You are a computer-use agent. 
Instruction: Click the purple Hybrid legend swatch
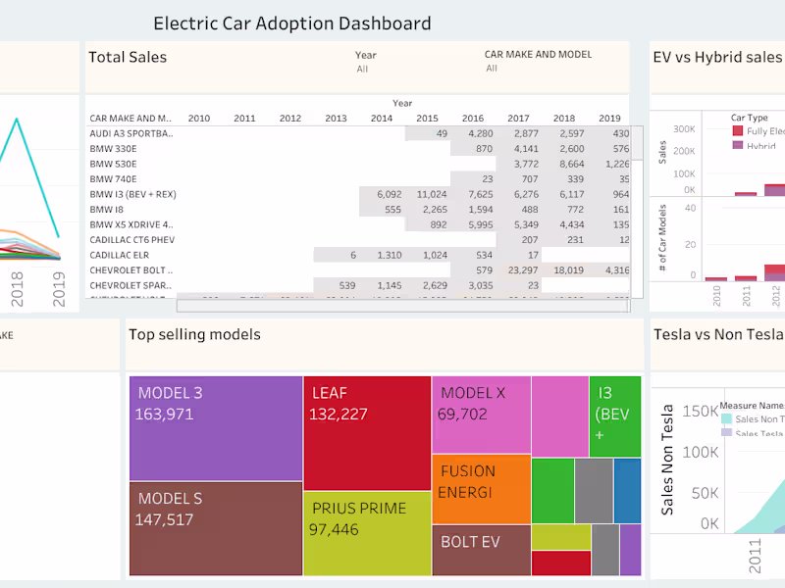738,145
